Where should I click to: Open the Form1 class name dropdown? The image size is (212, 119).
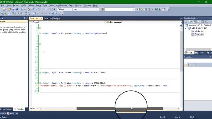105,22
